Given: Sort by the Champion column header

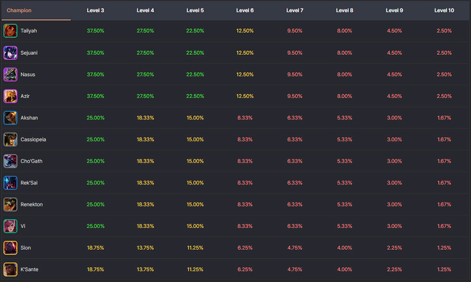Looking at the screenshot, I should coord(19,10).
